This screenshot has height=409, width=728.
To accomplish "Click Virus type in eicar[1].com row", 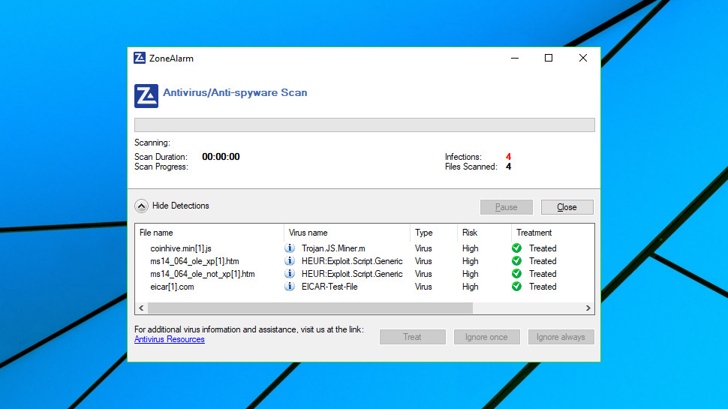I will (x=423, y=287).
